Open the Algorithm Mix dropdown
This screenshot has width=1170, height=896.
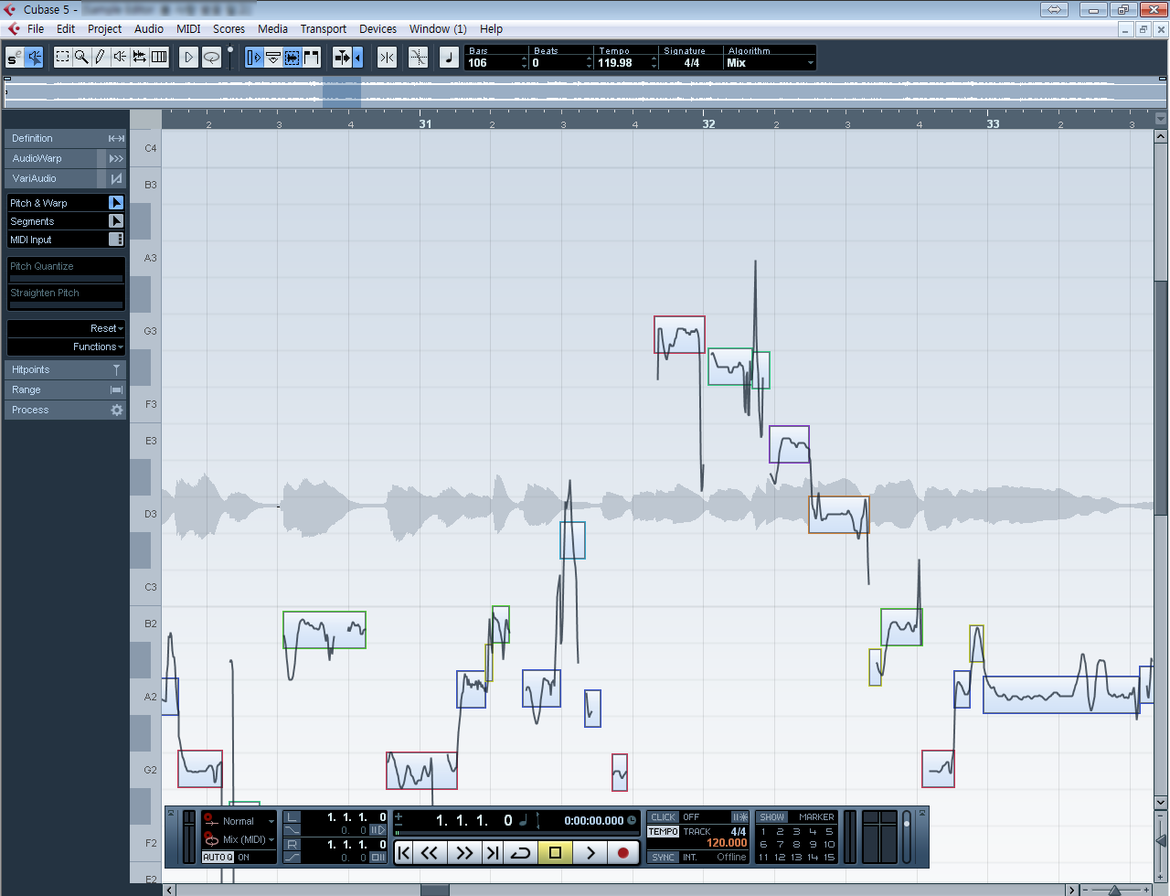tap(770, 63)
